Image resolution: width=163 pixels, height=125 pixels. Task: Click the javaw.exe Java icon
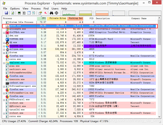pos(7,26)
